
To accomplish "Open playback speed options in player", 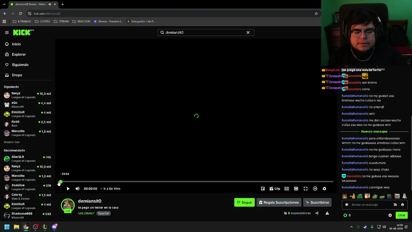I will pos(315,188).
